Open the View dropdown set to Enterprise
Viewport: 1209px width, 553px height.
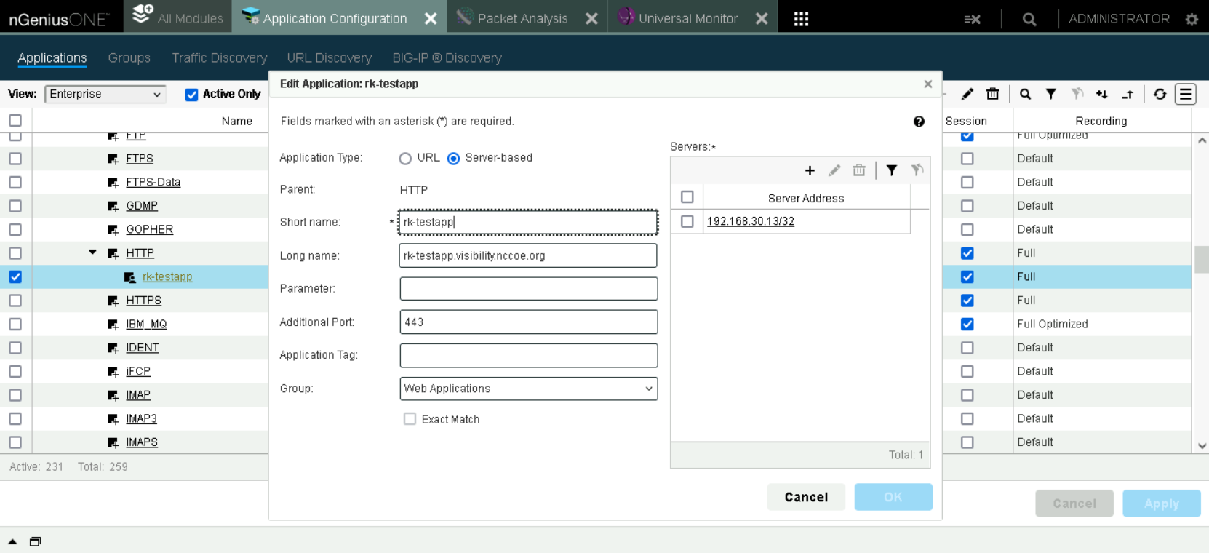pyautogui.click(x=105, y=95)
